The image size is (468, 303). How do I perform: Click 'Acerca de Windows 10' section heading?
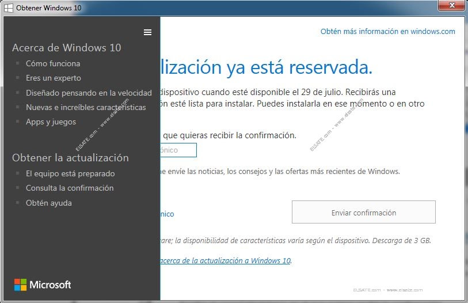pos(67,48)
